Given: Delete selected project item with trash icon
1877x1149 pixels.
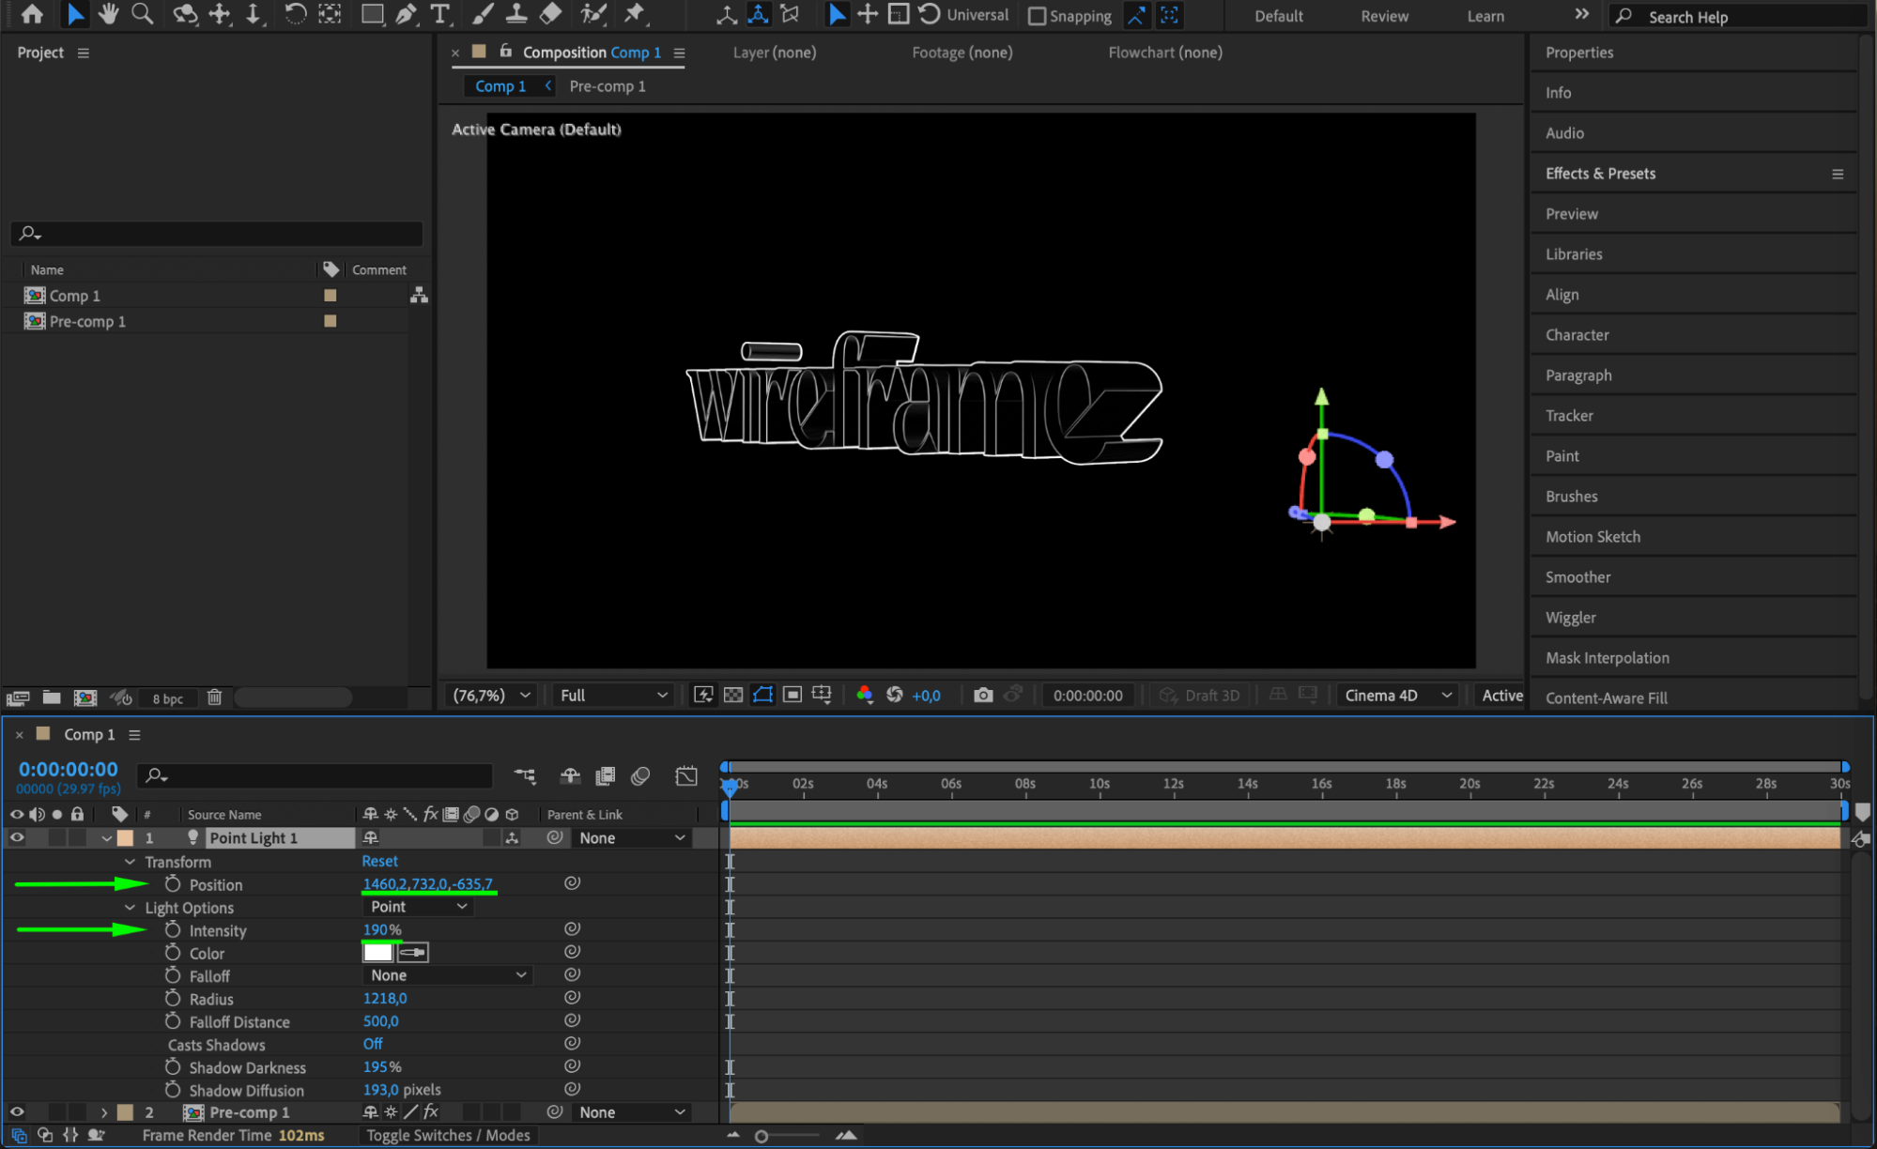Looking at the screenshot, I should [x=214, y=697].
